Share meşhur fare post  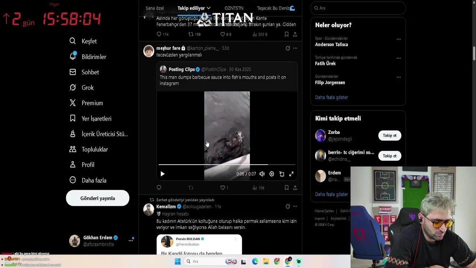[x=295, y=188]
